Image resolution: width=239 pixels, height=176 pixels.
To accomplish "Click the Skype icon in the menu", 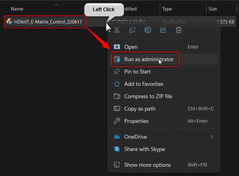I will tap(117, 149).
